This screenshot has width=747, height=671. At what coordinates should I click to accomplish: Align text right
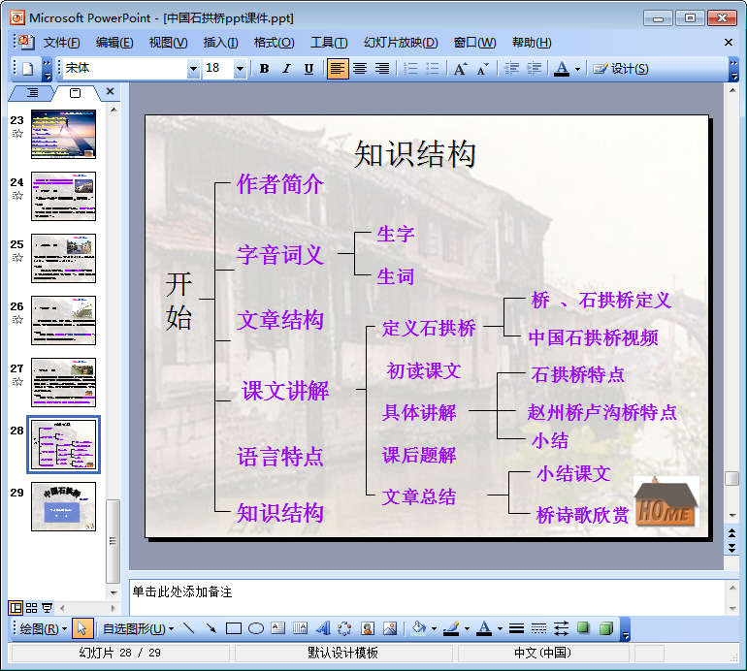coord(382,69)
